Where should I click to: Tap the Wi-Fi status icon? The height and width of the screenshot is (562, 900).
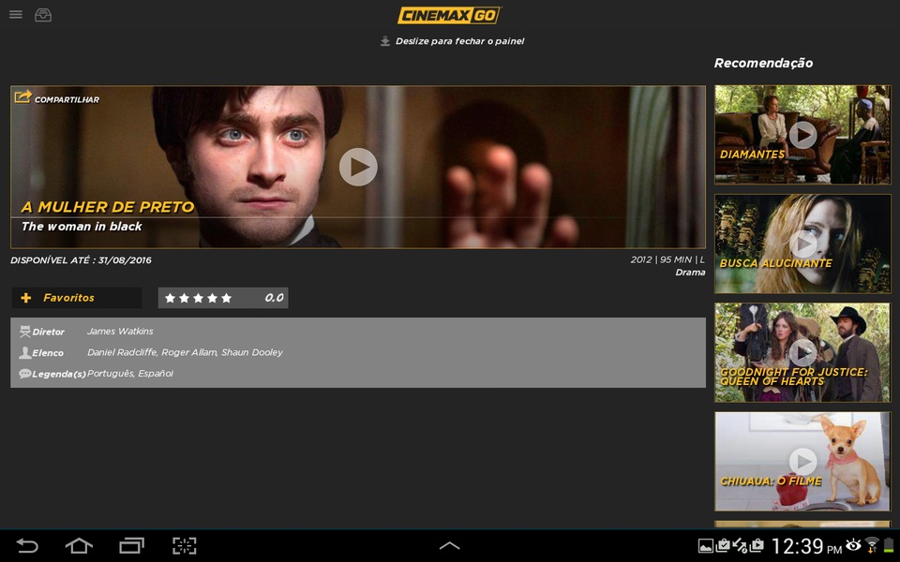click(872, 545)
